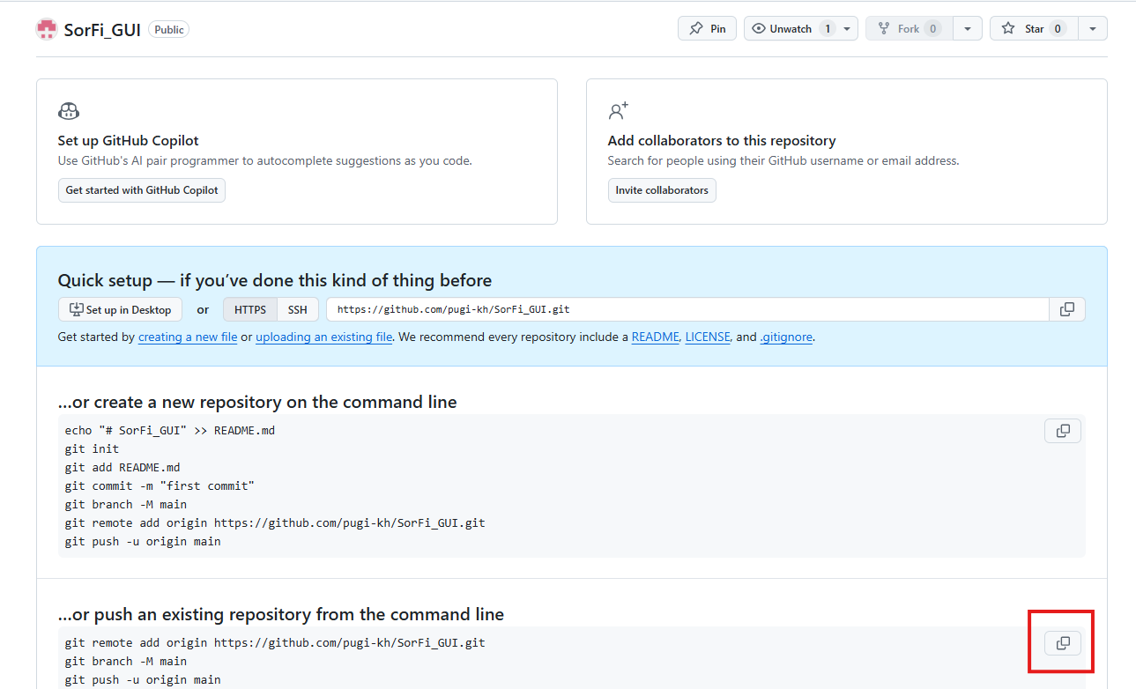The width and height of the screenshot is (1136, 689).
Task: Click the Fork button
Action: 909,28
